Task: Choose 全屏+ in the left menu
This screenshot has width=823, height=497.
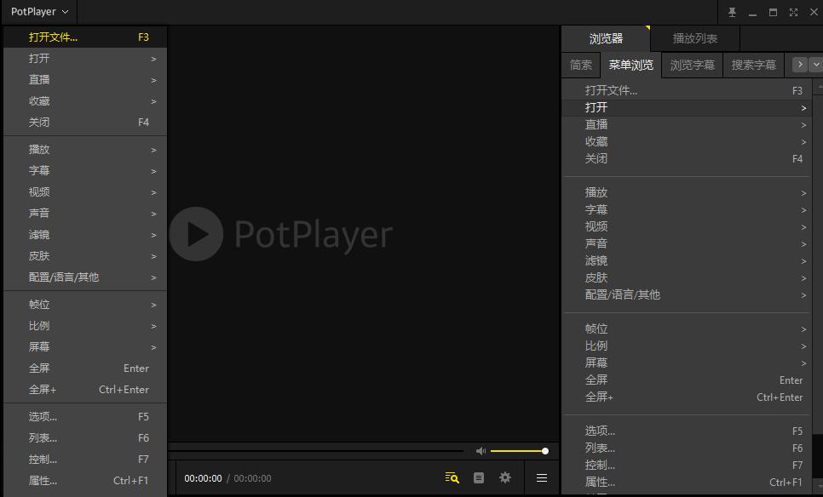Action: point(85,390)
